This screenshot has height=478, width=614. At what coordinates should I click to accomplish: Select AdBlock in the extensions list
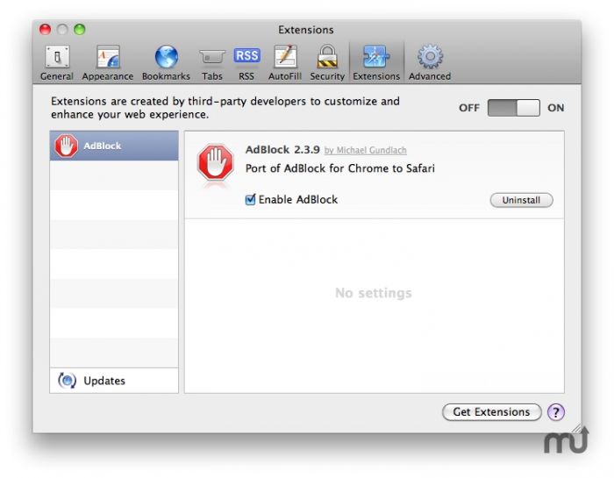click(x=114, y=146)
